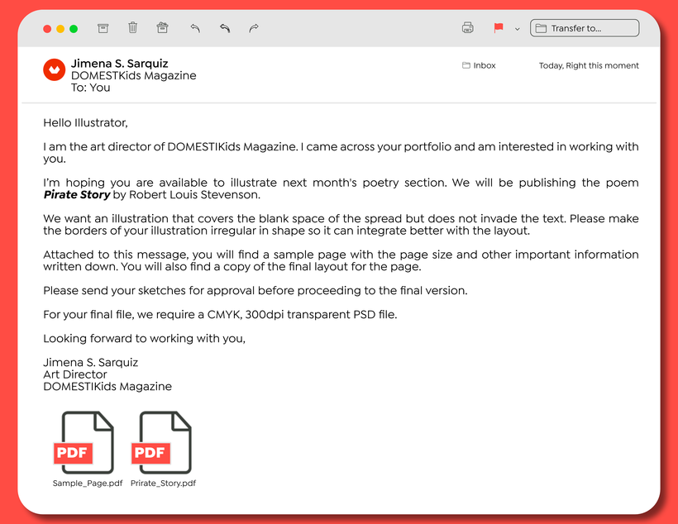Forward this email using the forward arrow

point(254,28)
